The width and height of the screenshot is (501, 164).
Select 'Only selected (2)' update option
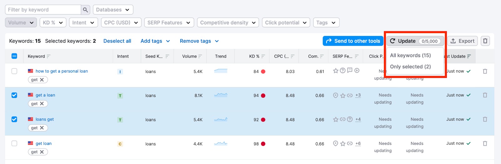point(410,67)
